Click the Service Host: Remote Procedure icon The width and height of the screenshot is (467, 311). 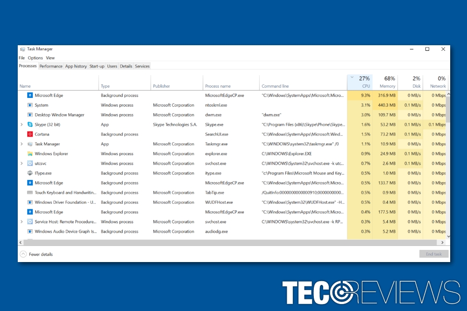click(x=30, y=221)
